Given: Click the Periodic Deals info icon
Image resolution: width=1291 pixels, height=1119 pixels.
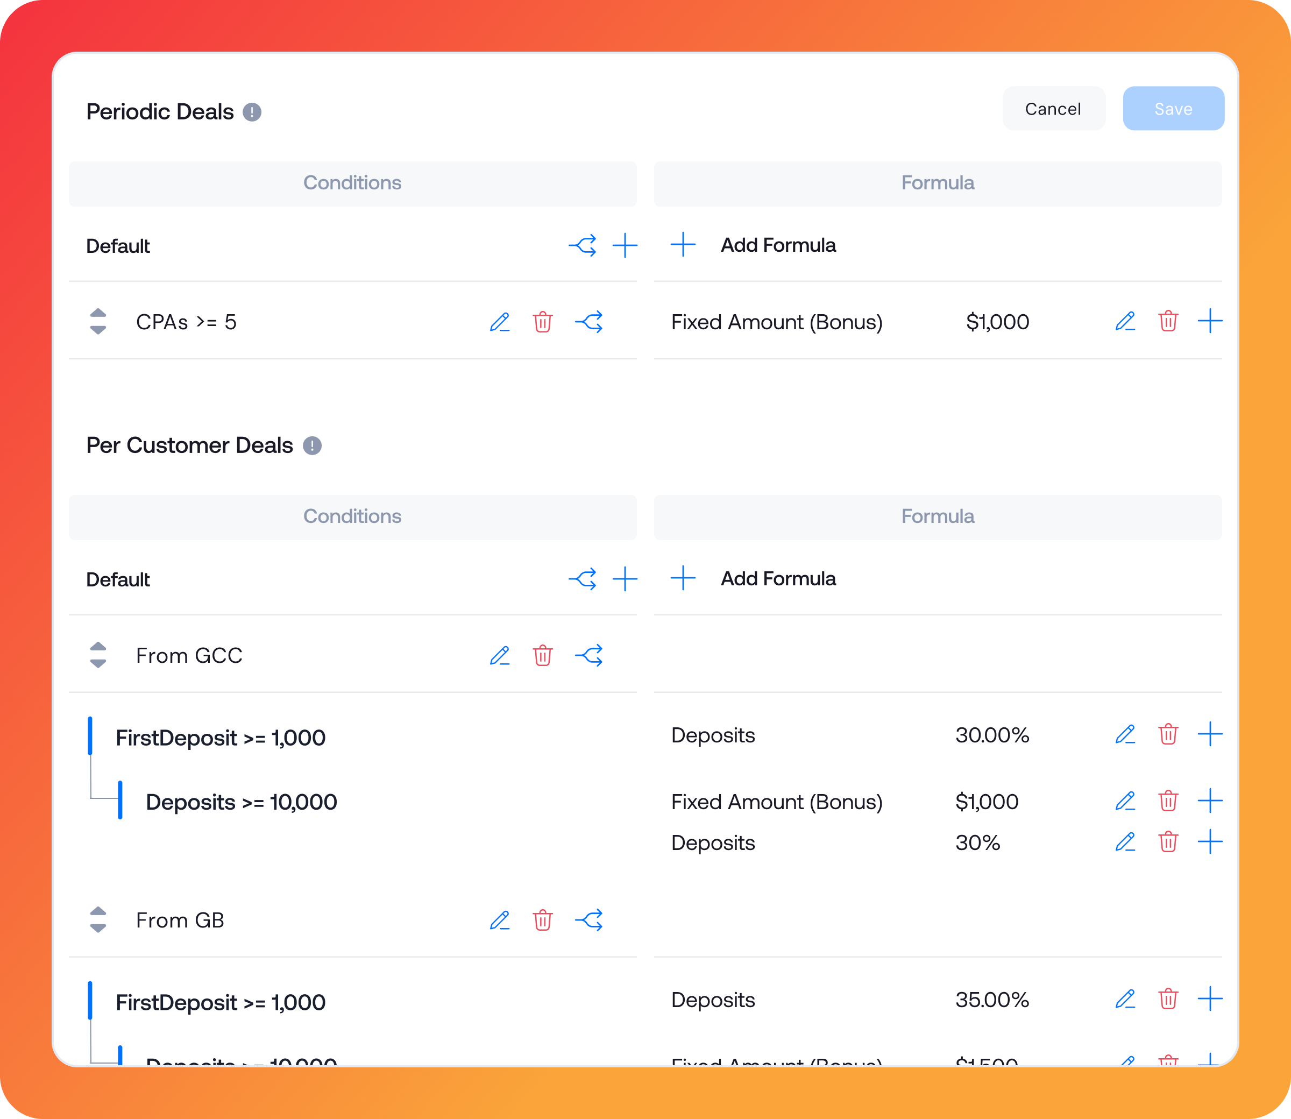Looking at the screenshot, I should pyautogui.click(x=252, y=112).
